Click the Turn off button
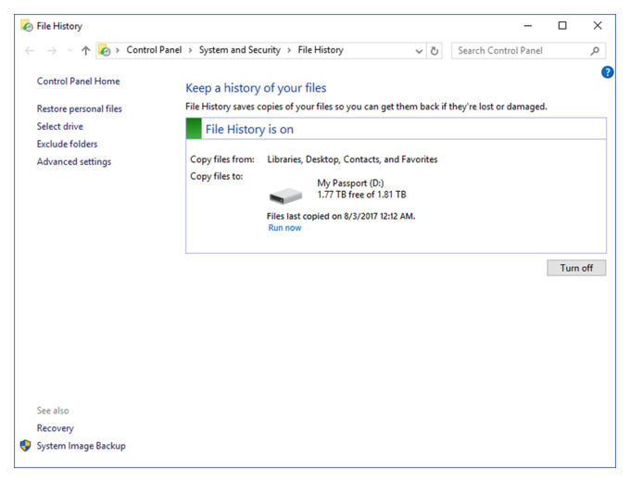This screenshot has width=630, height=482. click(576, 268)
